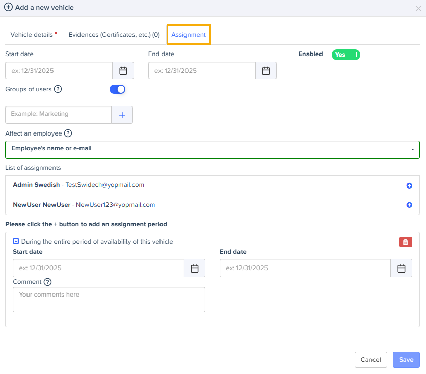
Task: Click the Groups of users help icon
Action: (x=58, y=89)
